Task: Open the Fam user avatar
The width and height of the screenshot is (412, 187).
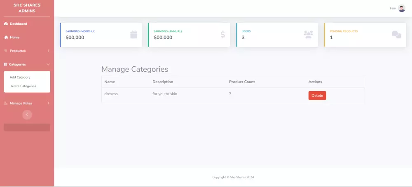Action: click(x=401, y=8)
